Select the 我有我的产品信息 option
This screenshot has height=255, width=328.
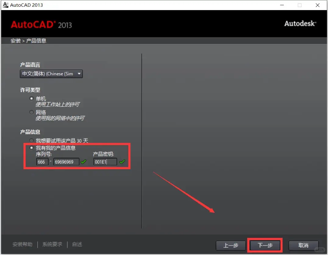click(31, 148)
